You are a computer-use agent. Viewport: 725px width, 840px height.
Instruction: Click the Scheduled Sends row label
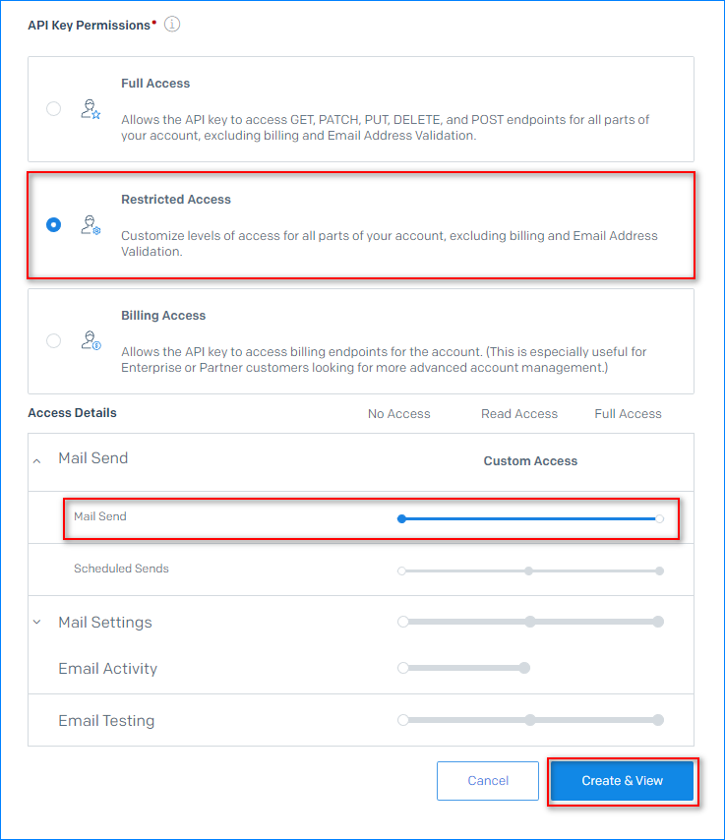coord(121,569)
